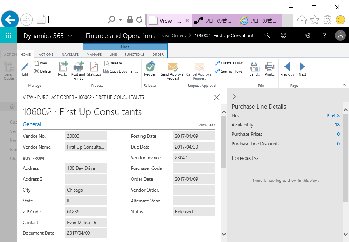Screen dimensions: 349x242
Task: Go to the Previous record
Action: (287, 69)
